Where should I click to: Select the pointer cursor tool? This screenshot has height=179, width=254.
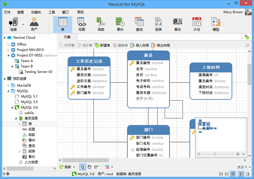[x=83, y=167]
